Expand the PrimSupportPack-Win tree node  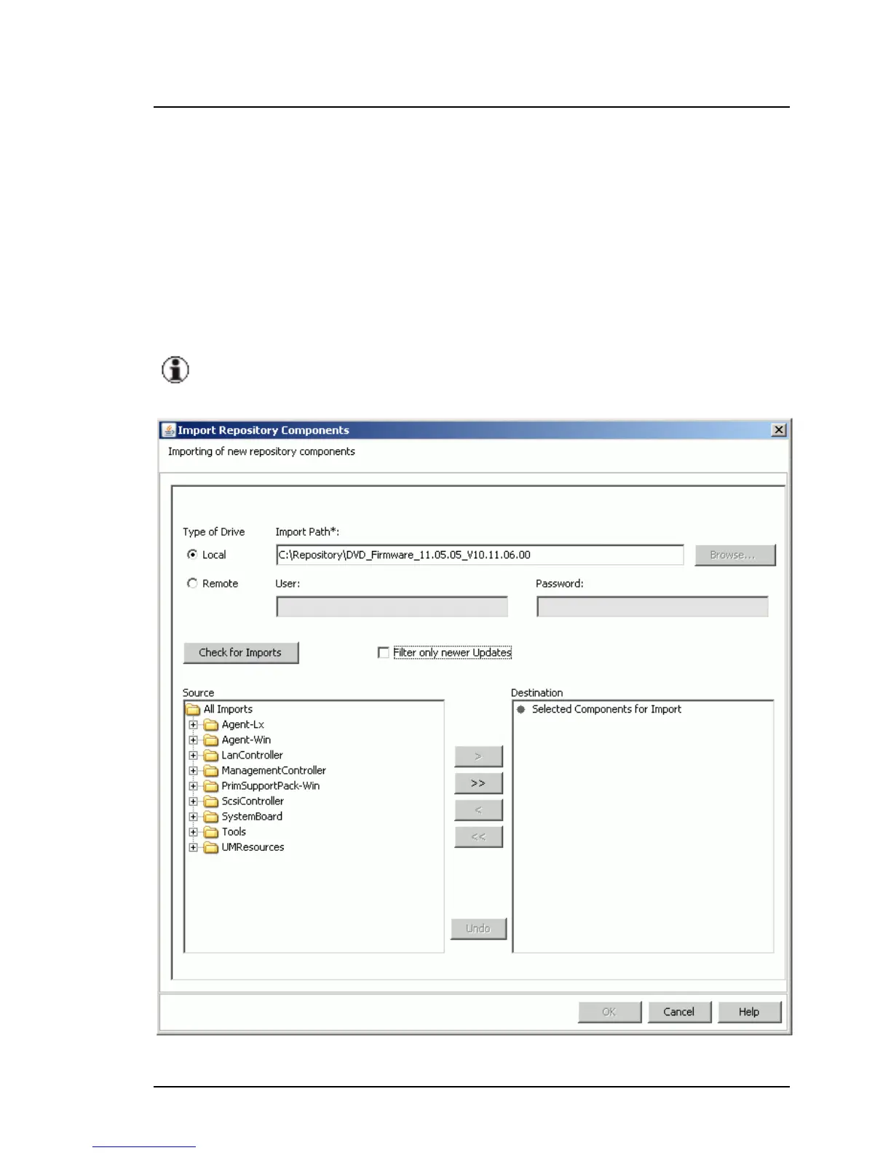coord(193,786)
